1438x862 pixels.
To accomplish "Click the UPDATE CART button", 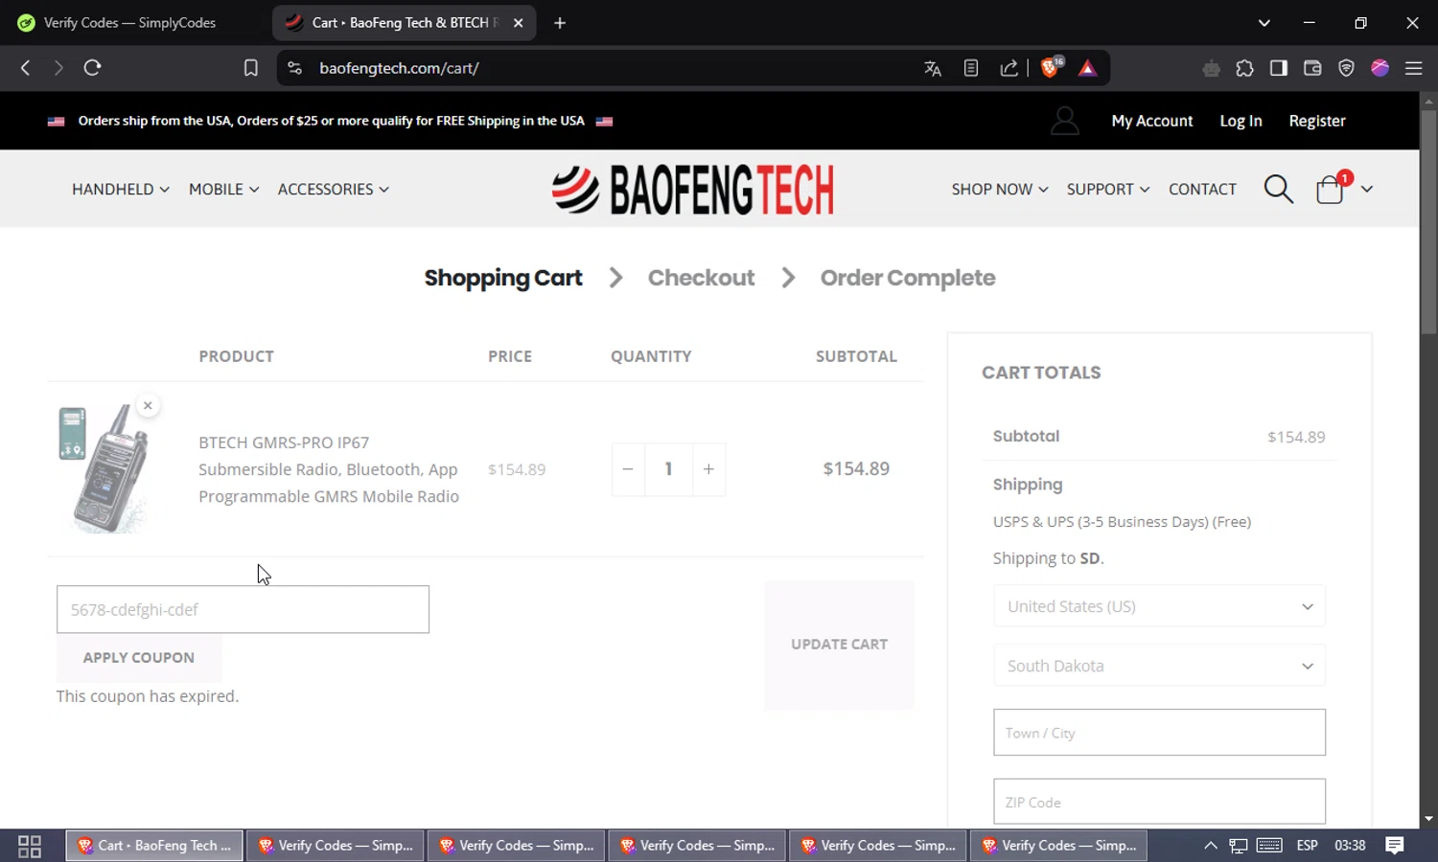I will click(839, 645).
